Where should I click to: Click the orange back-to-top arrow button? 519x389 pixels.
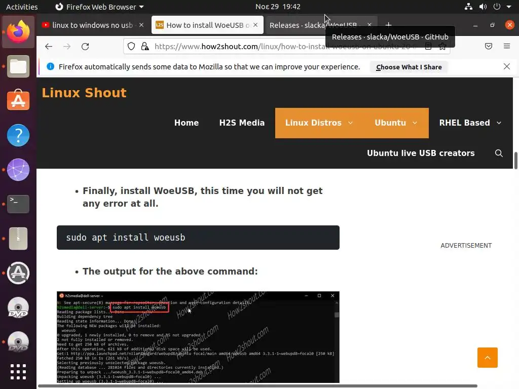coord(488,358)
